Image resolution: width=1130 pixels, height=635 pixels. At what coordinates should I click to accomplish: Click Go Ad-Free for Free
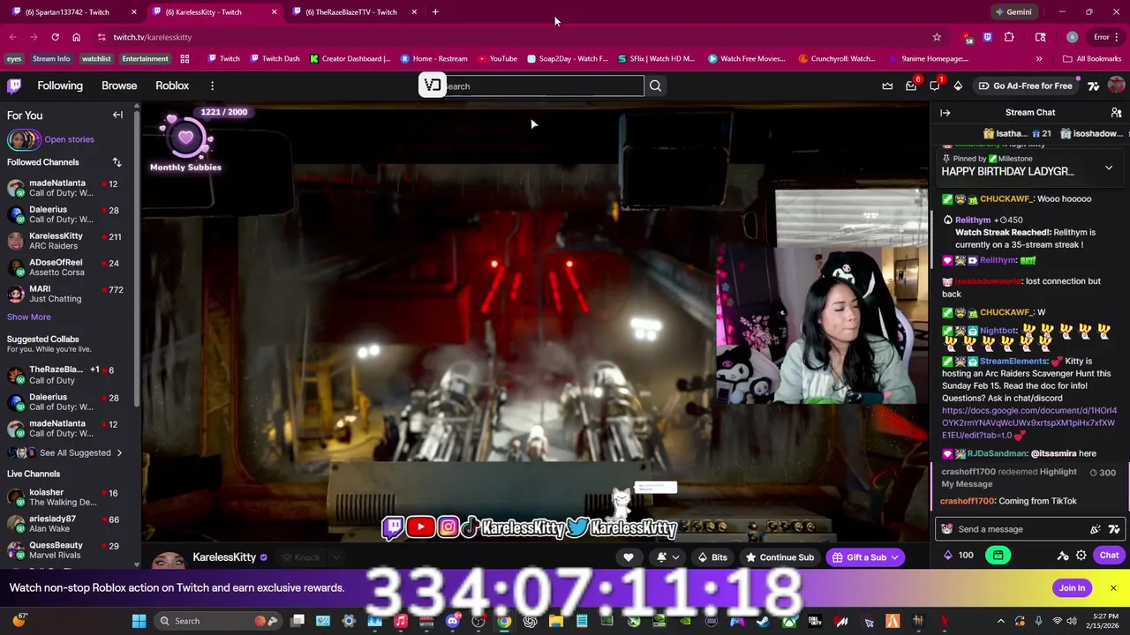(x=1025, y=86)
